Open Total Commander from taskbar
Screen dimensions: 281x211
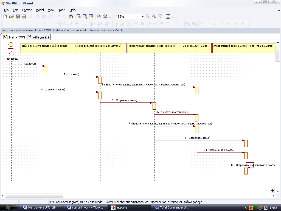(x=173, y=208)
